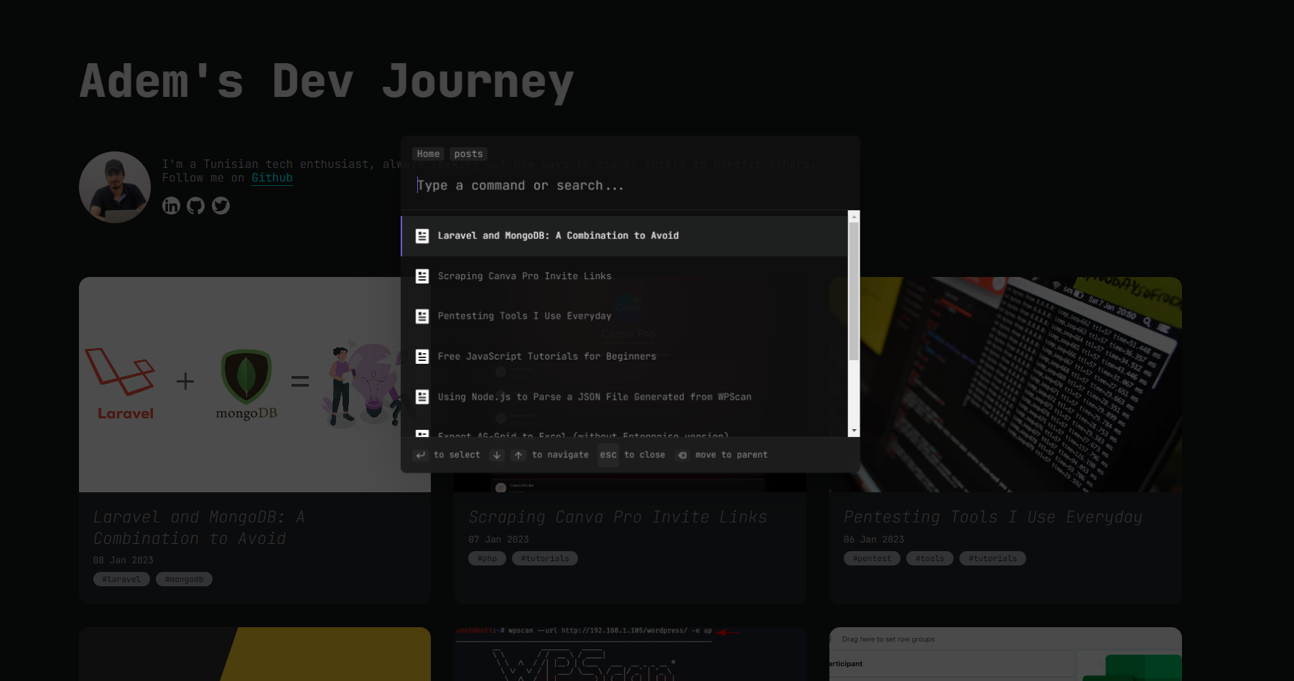Click the down arrow navigate key icon

pyautogui.click(x=497, y=455)
